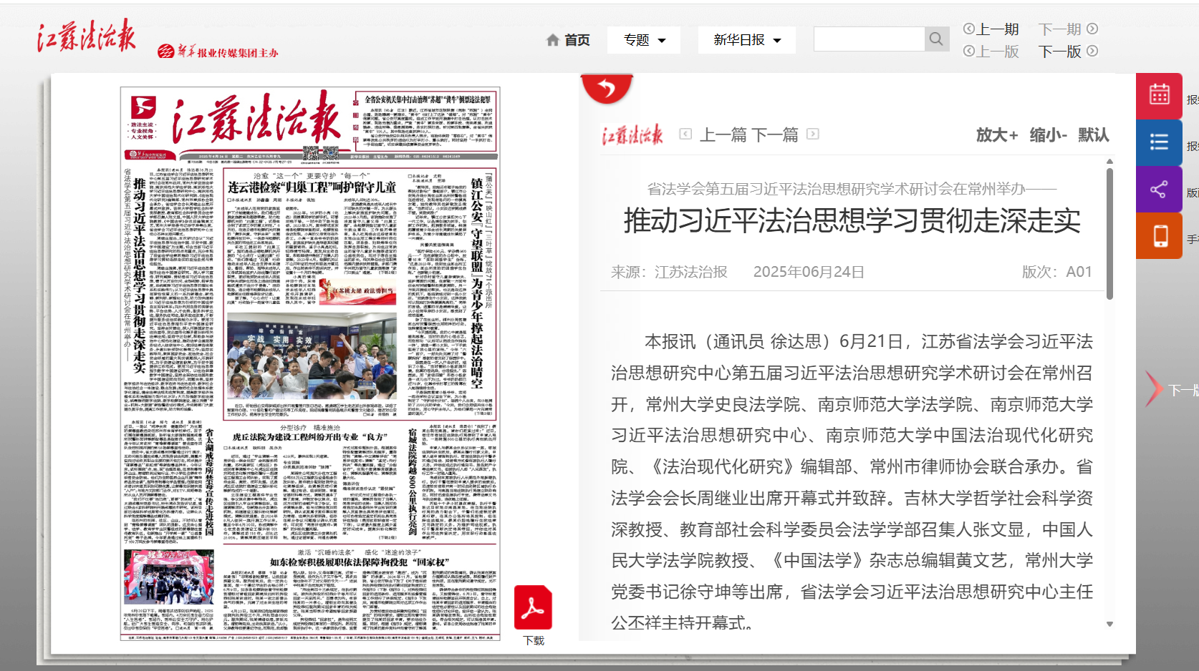Click the conference photo in the newspaper page

coord(312,356)
